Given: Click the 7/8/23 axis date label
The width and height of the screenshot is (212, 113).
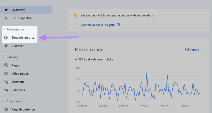Looking at the screenshot, I should [144, 106].
